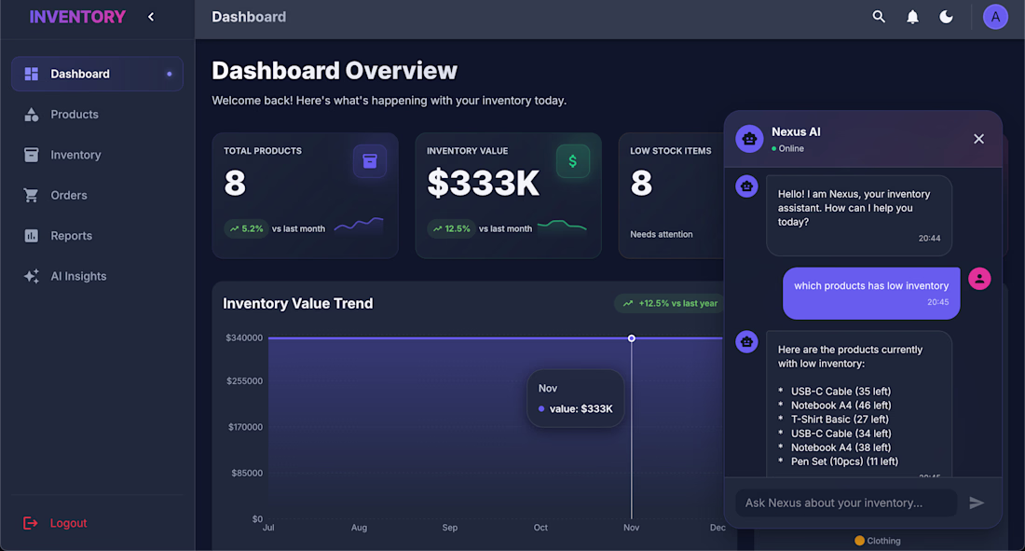Screen dimensions: 1025x551
Task: Open Reports in sidebar
Action: tap(98, 236)
